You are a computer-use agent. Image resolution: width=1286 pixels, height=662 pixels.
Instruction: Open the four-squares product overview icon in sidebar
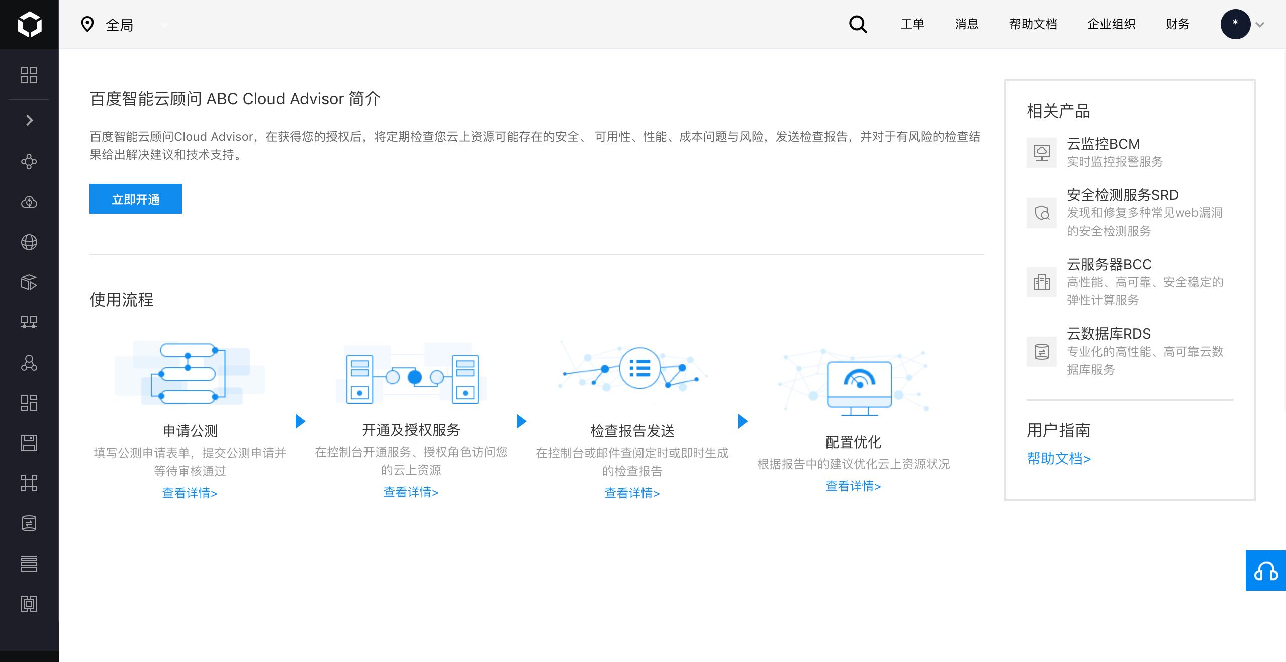tap(29, 75)
